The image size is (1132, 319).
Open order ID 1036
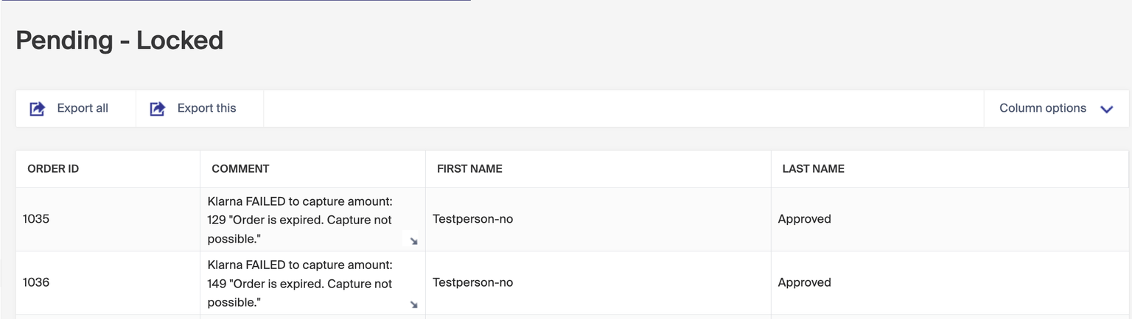click(36, 282)
